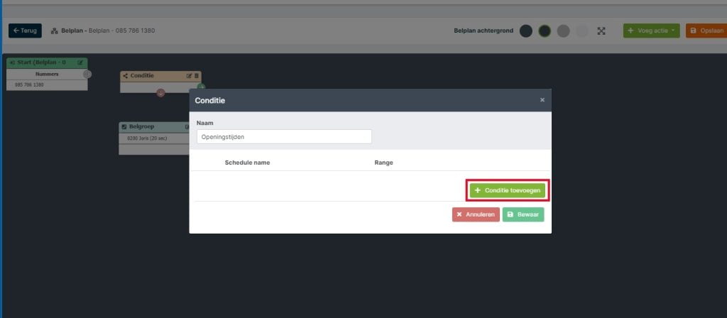Save the condition with Bewaar
The image size is (727, 318).
(x=523, y=214)
